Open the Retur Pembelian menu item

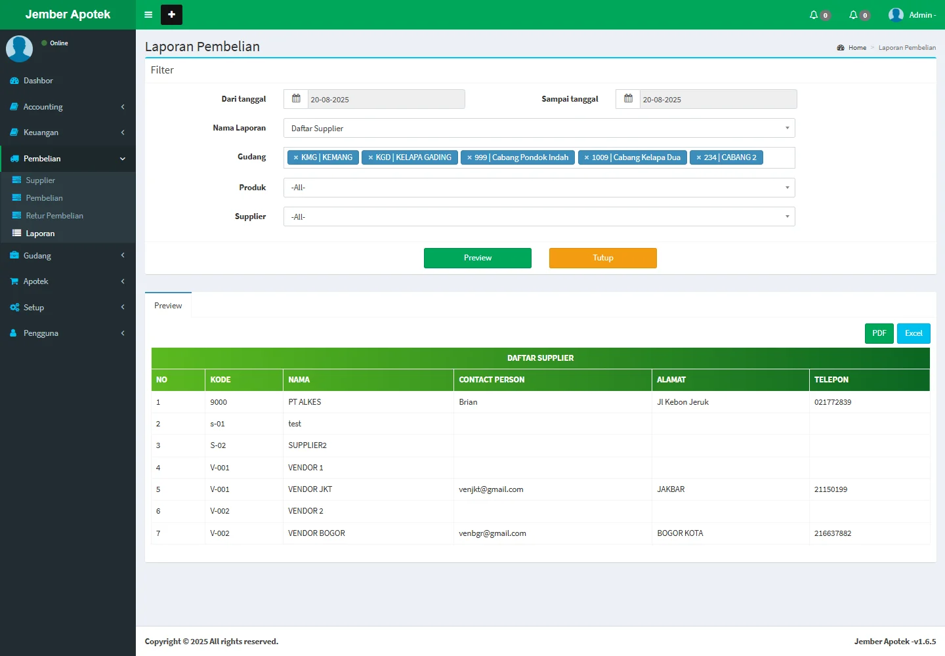54,216
